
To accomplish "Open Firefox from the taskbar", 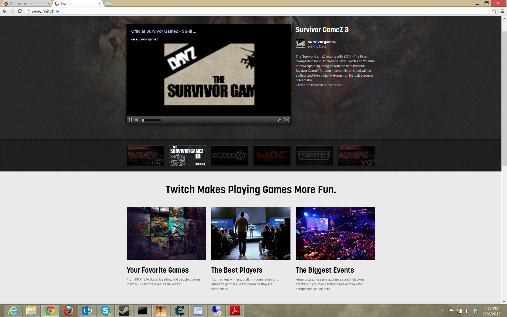I will pos(68,311).
